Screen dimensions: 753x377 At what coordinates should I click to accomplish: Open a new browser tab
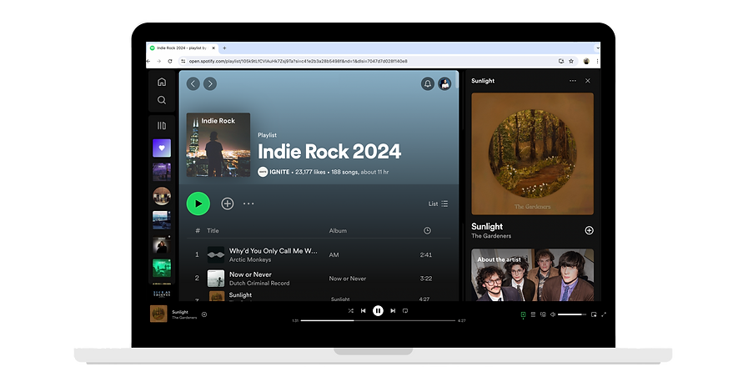click(x=224, y=48)
